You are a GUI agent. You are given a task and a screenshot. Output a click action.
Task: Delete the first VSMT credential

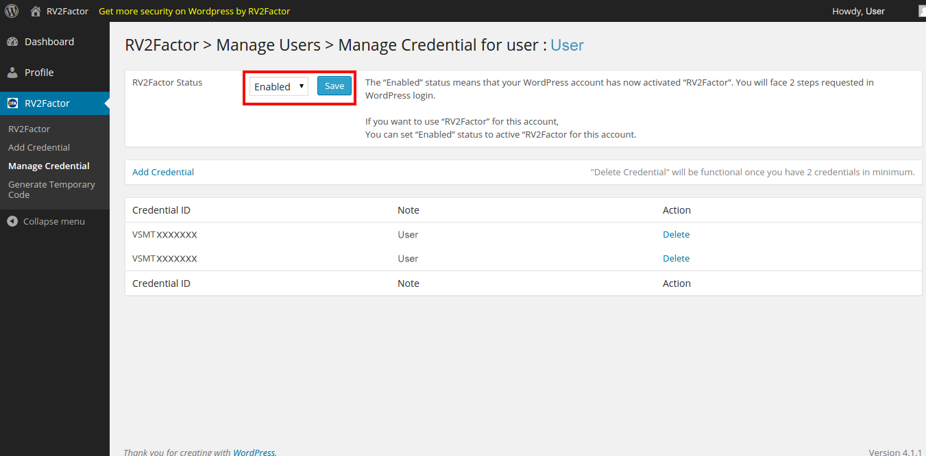tap(676, 234)
